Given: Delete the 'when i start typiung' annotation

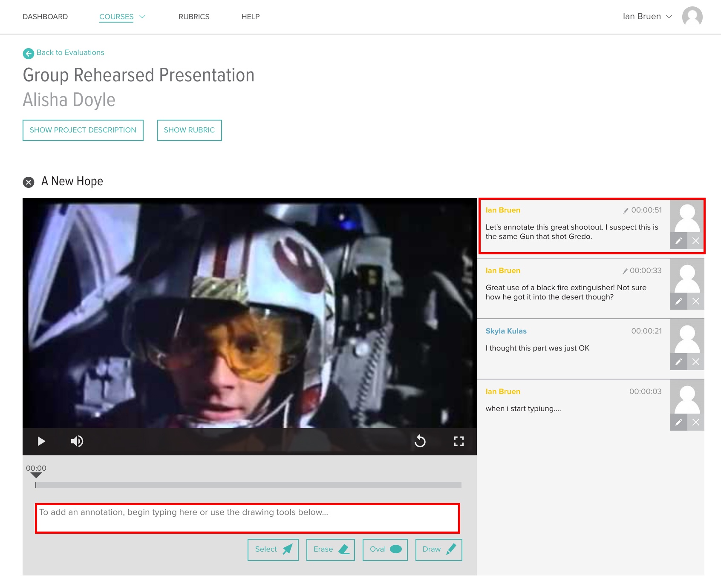Looking at the screenshot, I should point(696,422).
